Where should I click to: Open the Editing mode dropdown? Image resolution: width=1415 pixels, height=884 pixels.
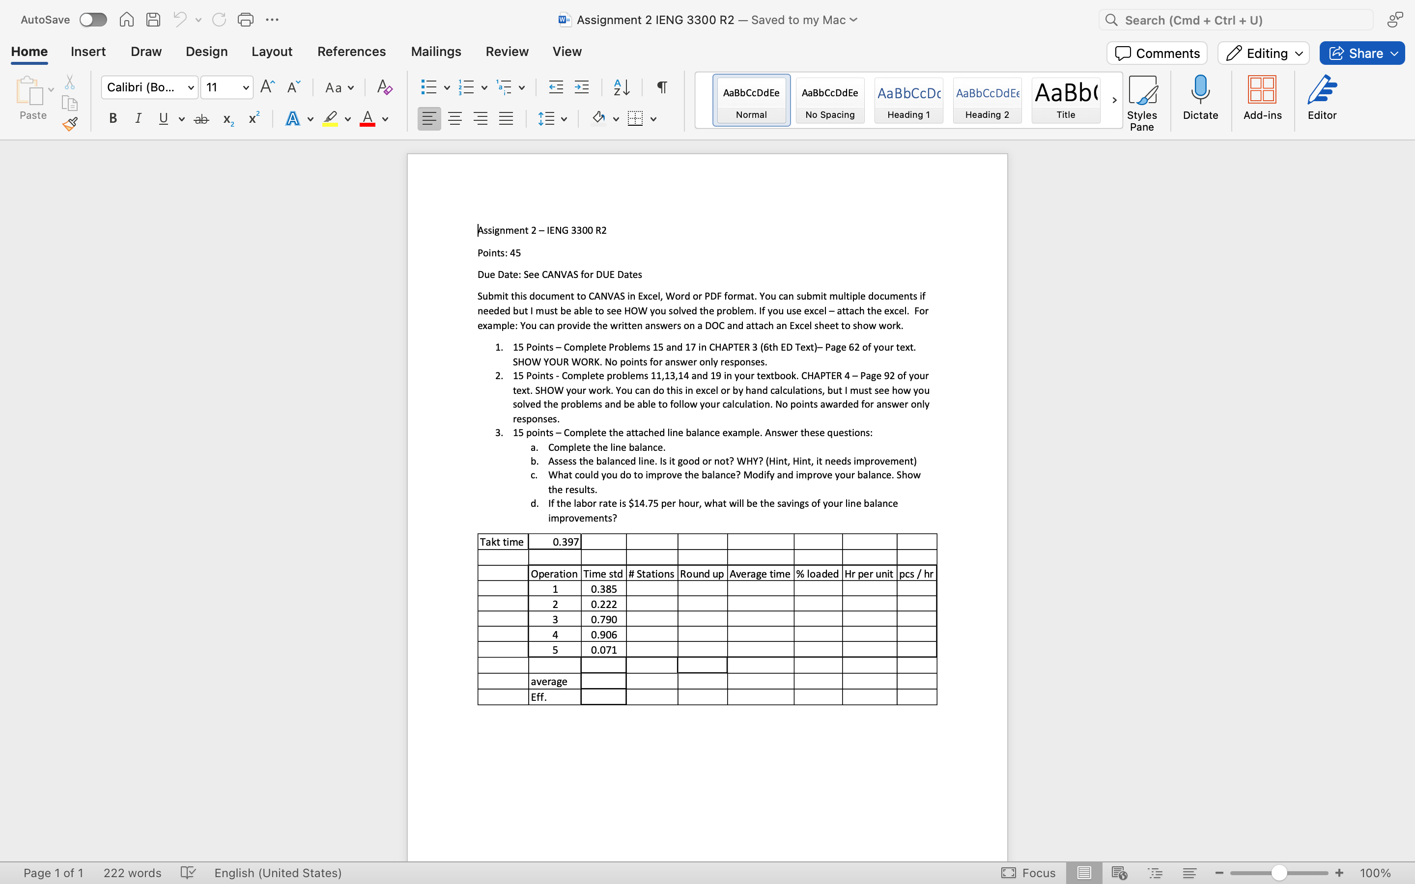point(1262,53)
